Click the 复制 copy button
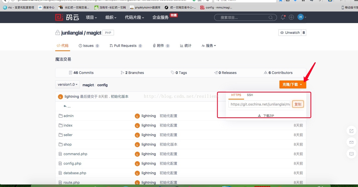Image resolution: width=358 pixels, height=187 pixels. (x=298, y=104)
